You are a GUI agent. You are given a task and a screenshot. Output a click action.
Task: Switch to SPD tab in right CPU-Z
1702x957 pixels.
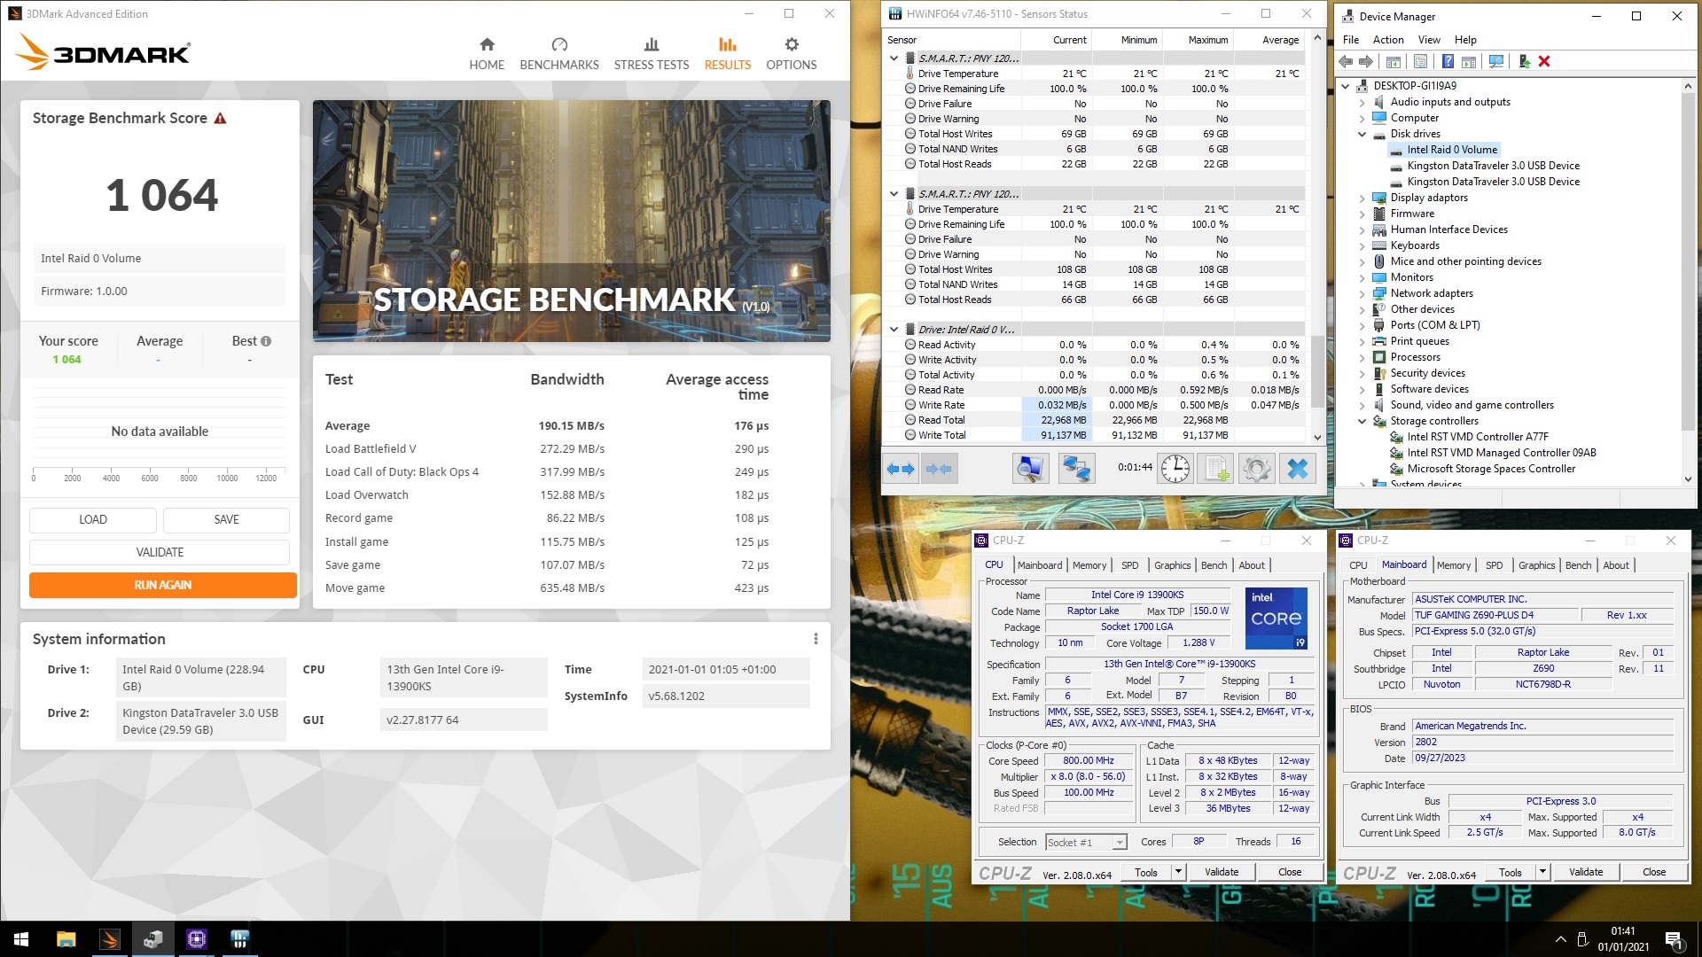[x=1494, y=565]
